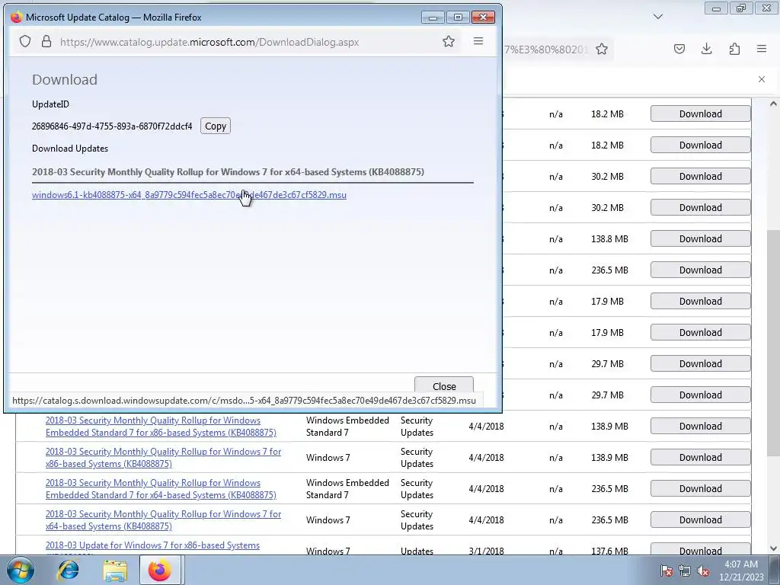
Task: Close the Download dialog with the Close button
Action: (444, 386)
